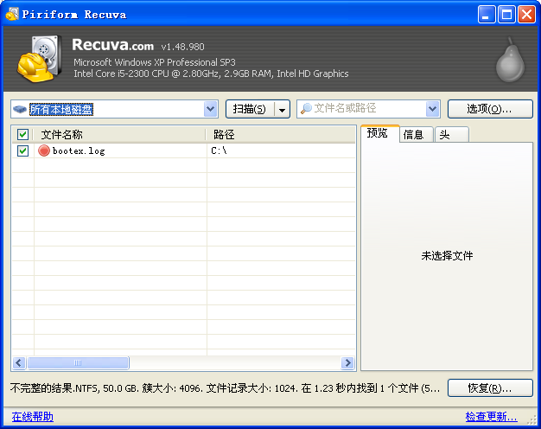This screenshot has width=541, height=429.
Task: Sort by the 路径 column header
Action: click(281, 134)
